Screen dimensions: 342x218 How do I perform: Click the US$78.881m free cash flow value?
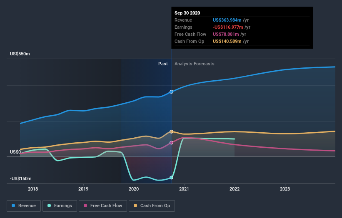[x=226, y=34]
